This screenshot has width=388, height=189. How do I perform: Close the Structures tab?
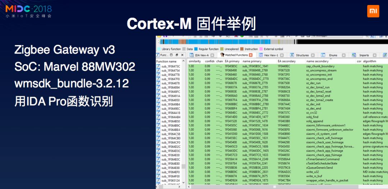tap(313, 55)
